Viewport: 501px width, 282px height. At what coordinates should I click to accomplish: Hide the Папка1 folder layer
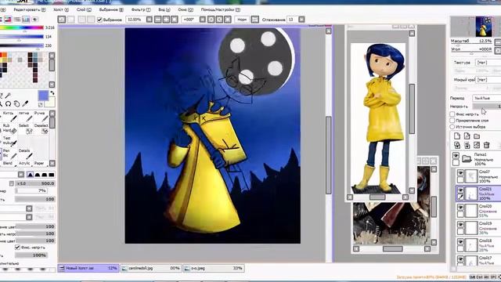point(456,156)
